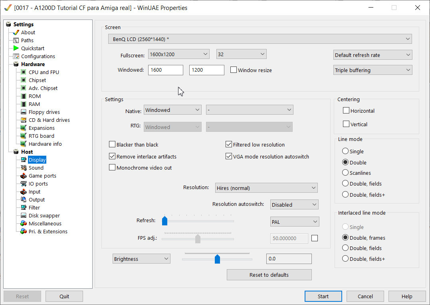
Task: Click the Adv. Chipset icon
Action: point(24,88)
